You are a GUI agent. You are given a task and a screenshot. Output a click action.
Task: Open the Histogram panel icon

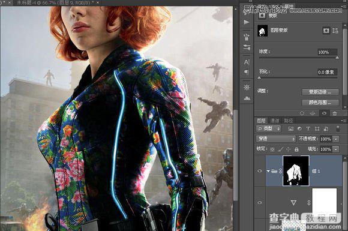pyautogui.click(x=247, y=98)
